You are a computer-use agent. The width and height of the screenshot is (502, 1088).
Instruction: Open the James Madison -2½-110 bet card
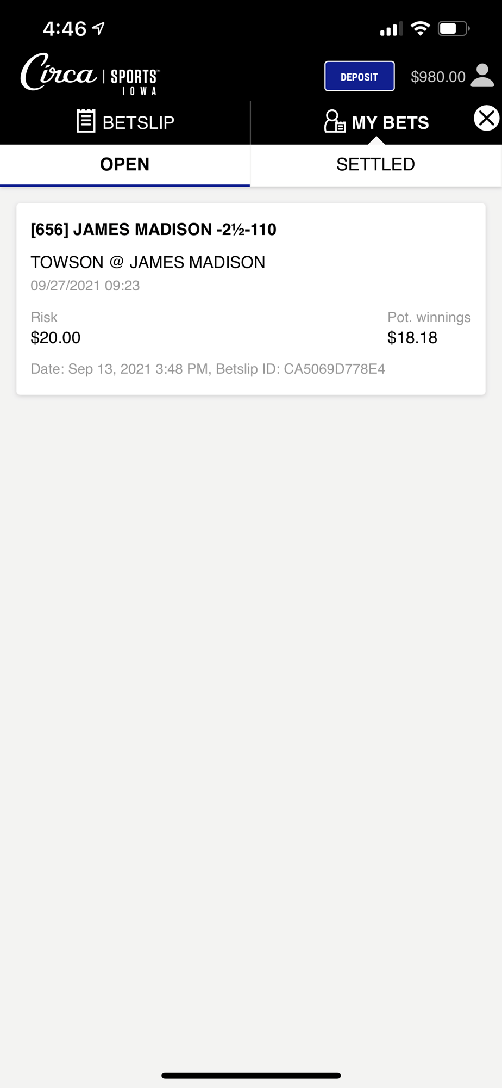(x=251, y=299)
